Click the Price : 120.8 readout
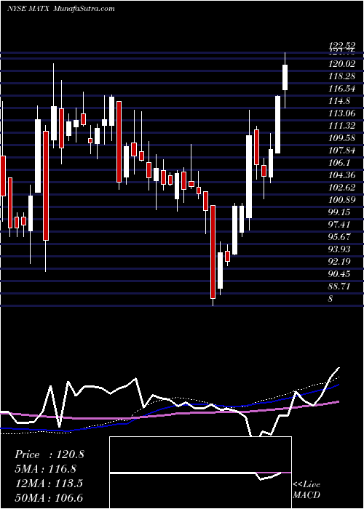The height and width of the screenshot is (509, 364). click(50, 454)
